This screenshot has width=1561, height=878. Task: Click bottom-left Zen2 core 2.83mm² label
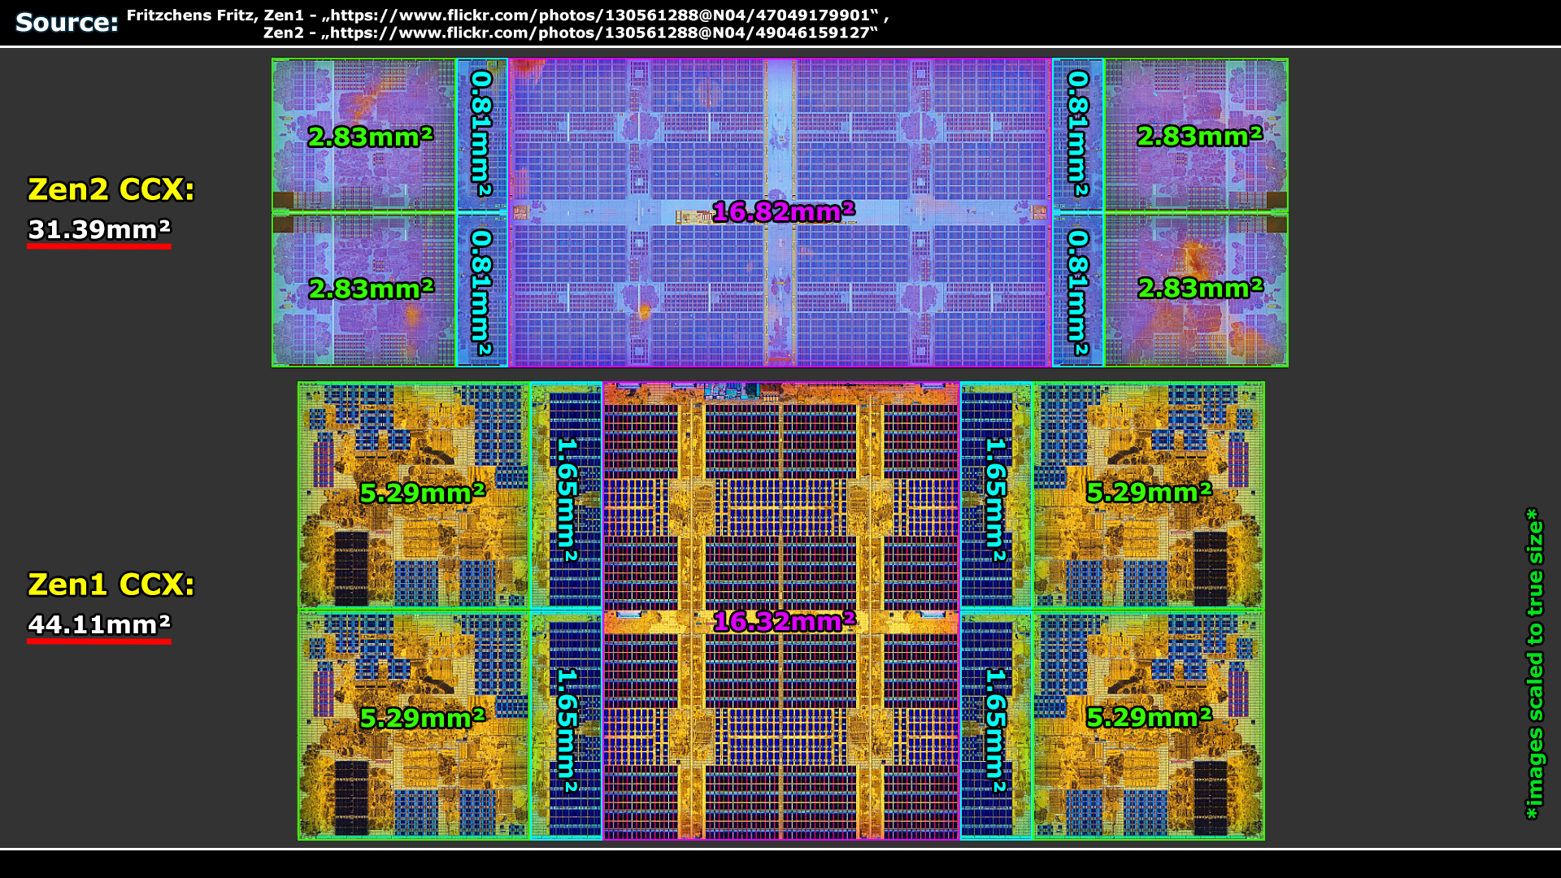point(371,289)
